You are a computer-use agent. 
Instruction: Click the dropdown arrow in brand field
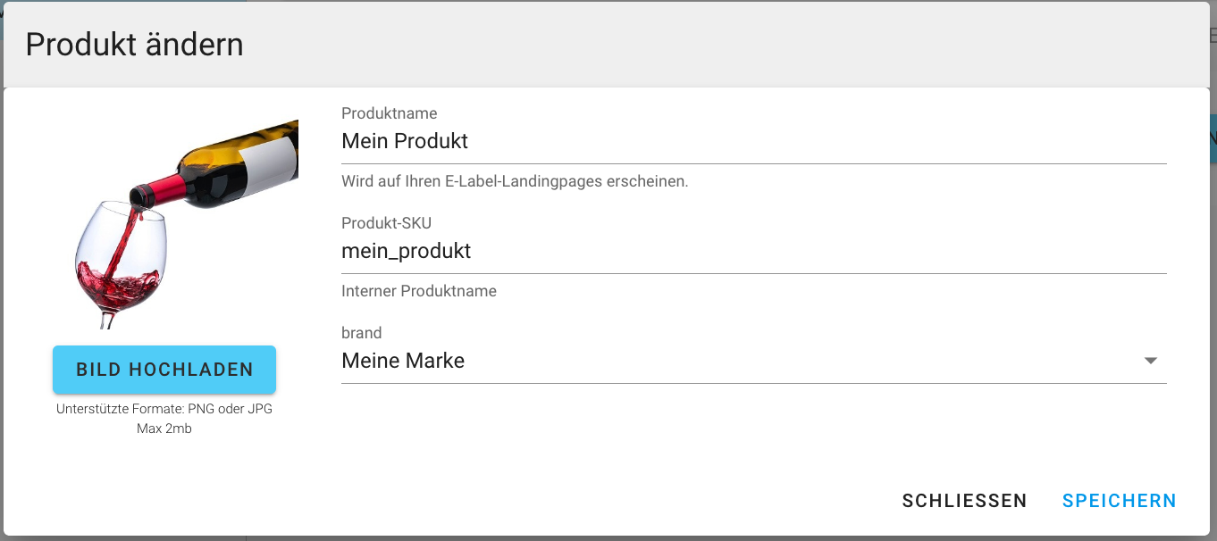1151,361
